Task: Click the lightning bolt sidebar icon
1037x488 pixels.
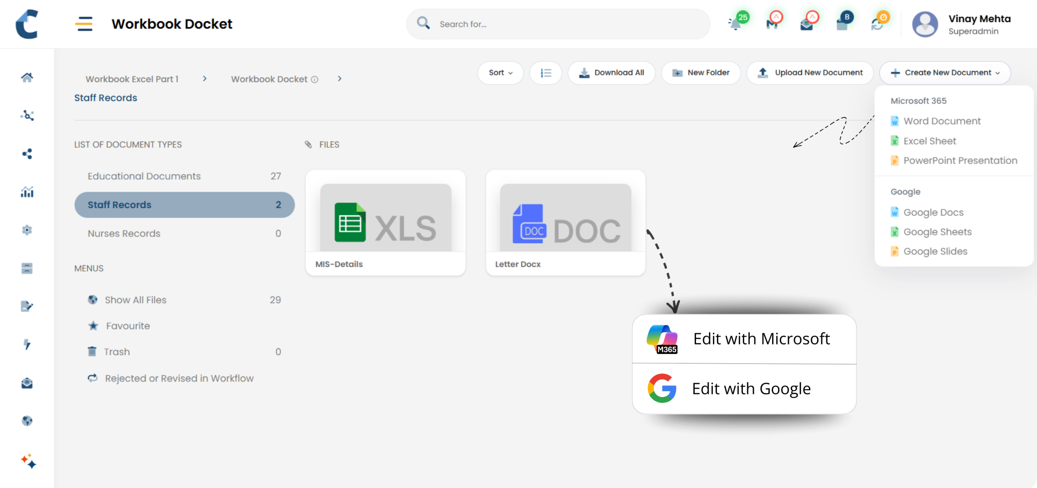Action: pos(27,345)
